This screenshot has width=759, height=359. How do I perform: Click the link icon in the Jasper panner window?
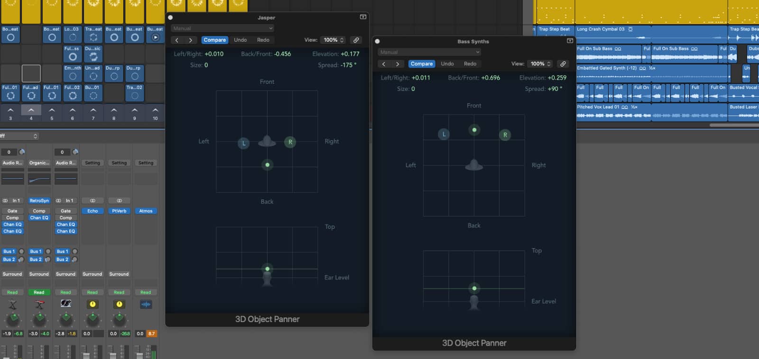356,40
